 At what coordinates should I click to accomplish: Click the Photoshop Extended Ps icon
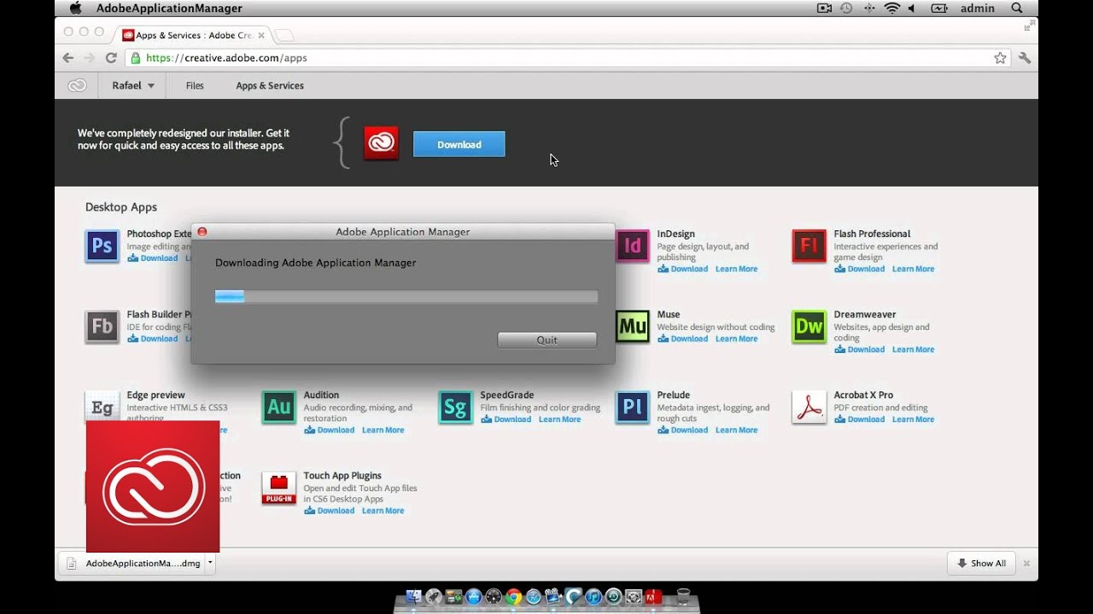coord(102,246)
